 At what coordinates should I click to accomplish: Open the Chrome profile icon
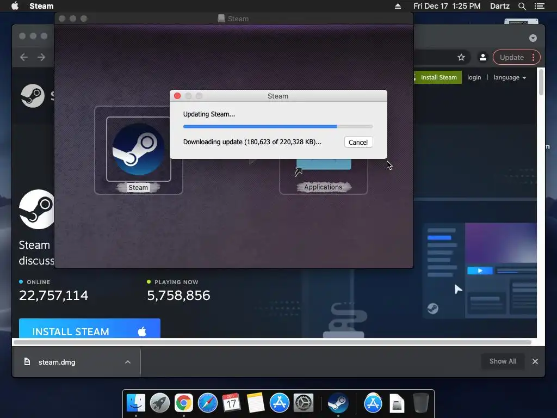(x=483, y=57)
